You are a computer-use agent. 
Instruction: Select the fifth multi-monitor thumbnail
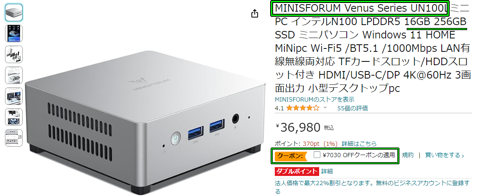tap(14, 96)
